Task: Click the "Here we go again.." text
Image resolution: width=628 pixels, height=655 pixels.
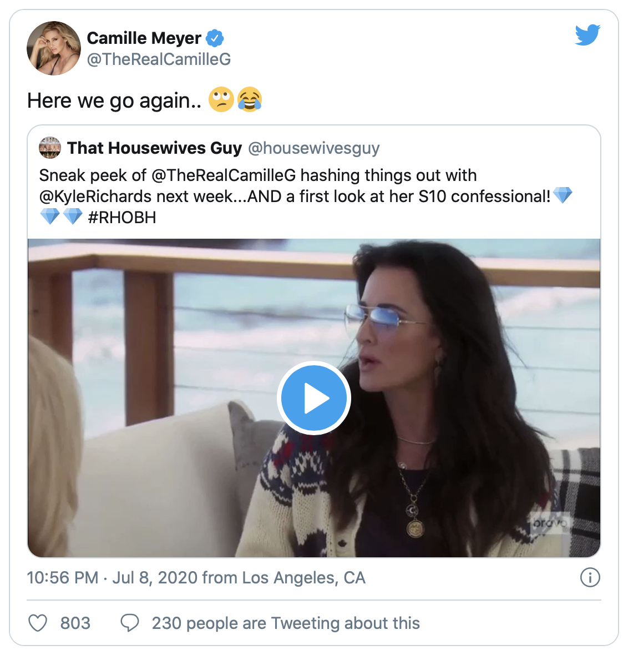Action: [114, 101]
